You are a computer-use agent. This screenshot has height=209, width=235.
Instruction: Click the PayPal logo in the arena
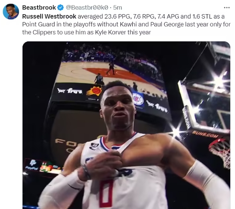32,165
